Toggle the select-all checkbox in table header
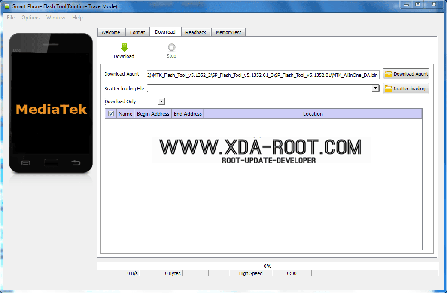This screenshot has height=293, width=447. (x=111, y=114)
